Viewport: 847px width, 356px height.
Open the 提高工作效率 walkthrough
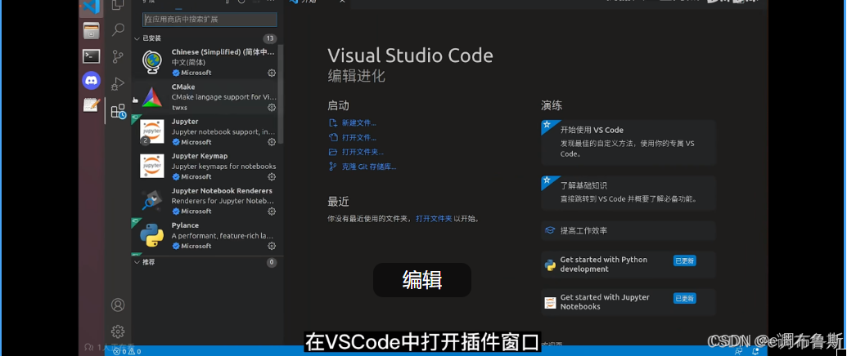628,230
